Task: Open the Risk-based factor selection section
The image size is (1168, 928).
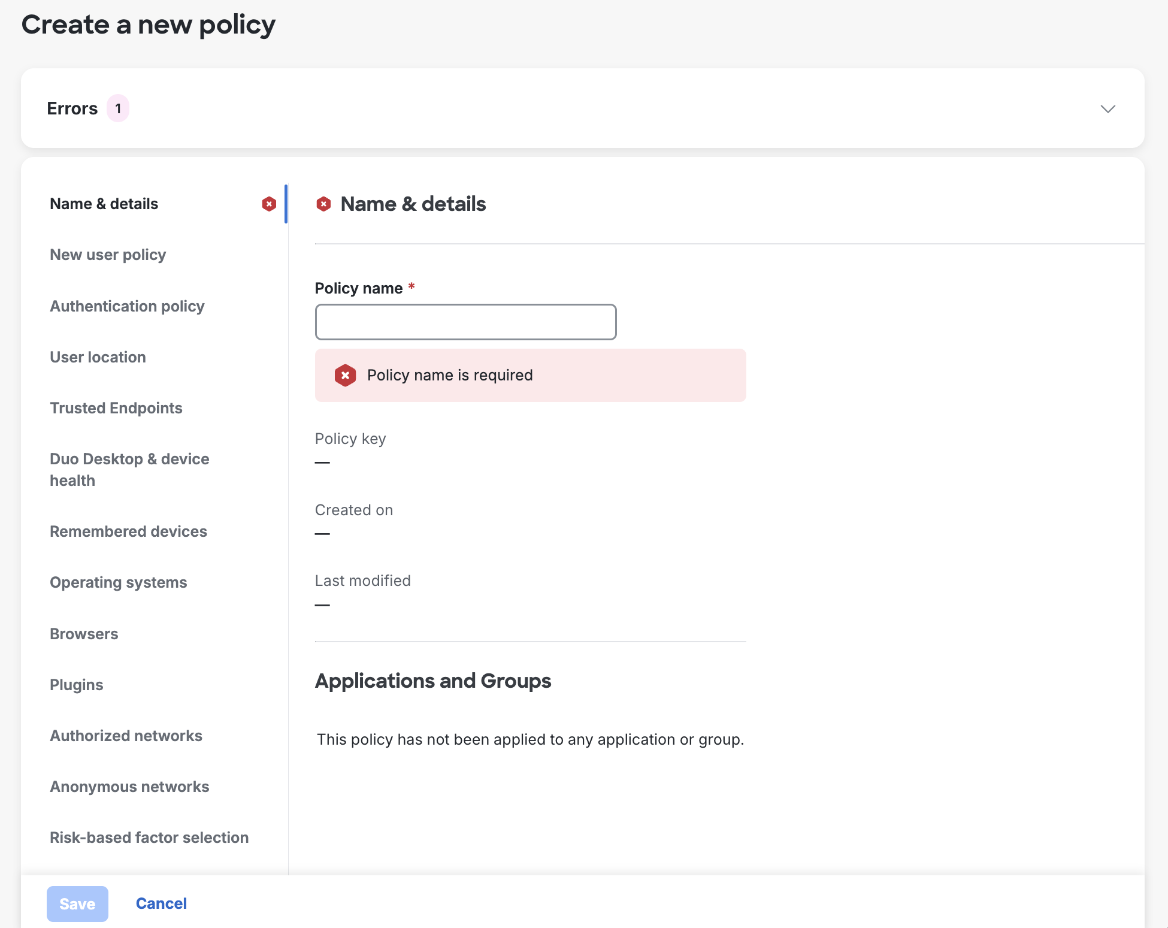Action: click(149, 838)
